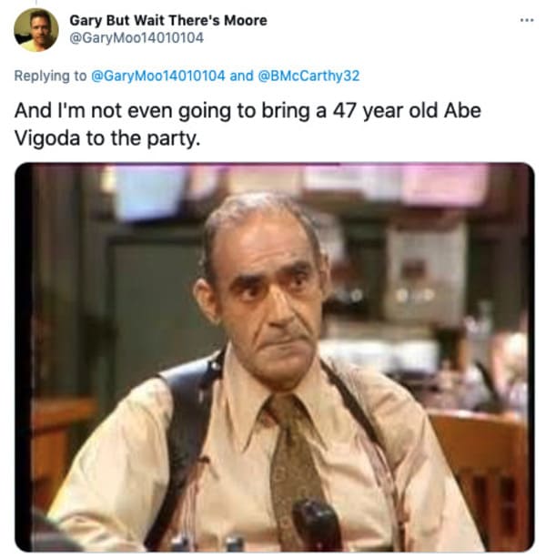Click the black microphone at the photo's bottom
Image resolution: width=546 pixels, height=559 pixels.
[x=314, y=524]
